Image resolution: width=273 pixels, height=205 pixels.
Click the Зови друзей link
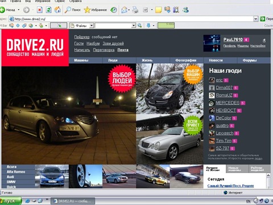pos(113,43)
